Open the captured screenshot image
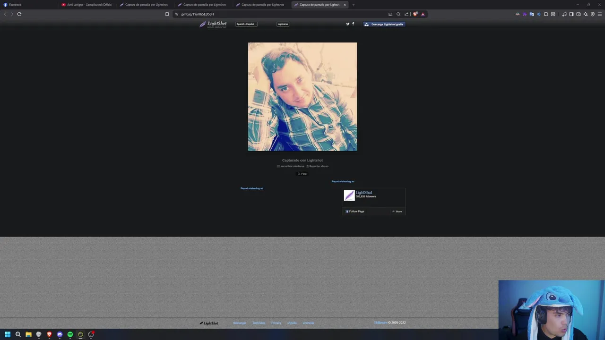The width and height of the screenshot is (605, 340). coord(302,97)
